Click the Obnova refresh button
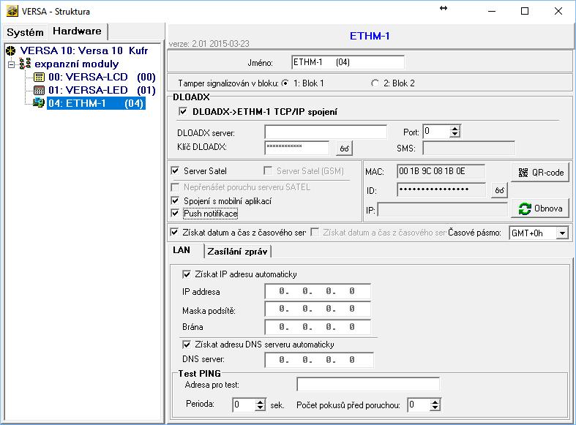 (x=540, y=208)
